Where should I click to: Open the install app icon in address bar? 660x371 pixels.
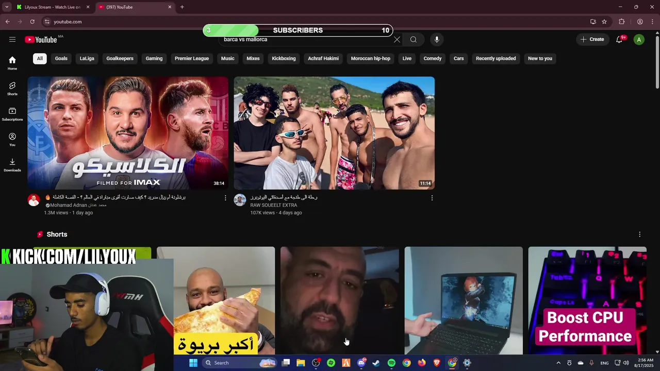593,22
